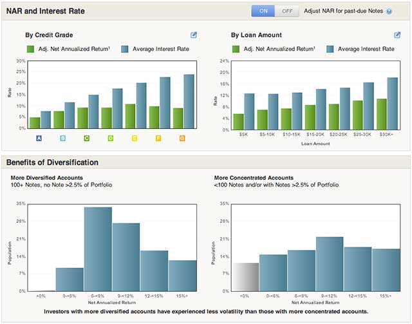The height and width of the screenshot is (324, 412).
Task: Click 9-<12% bar in Diversified Accounts chart
Action: click(126, 257)
